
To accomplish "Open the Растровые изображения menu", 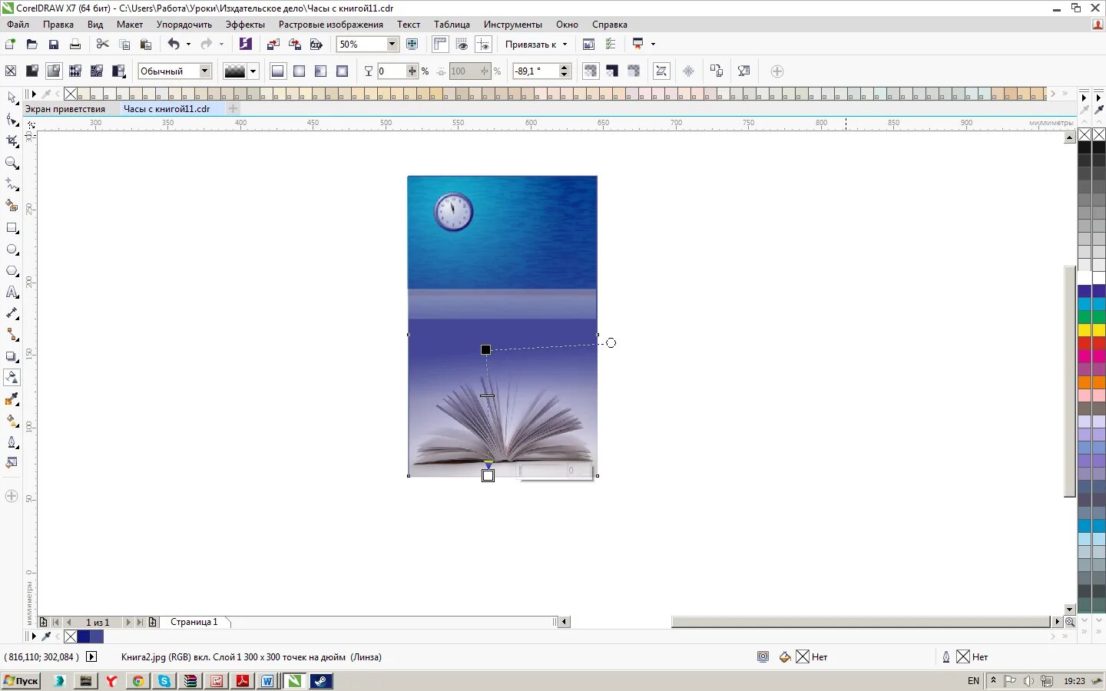I will coord(330,25).
